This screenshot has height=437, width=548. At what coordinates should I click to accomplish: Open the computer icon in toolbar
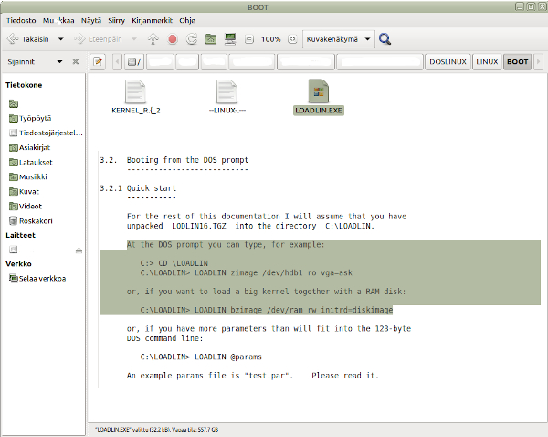pos(230,39)
